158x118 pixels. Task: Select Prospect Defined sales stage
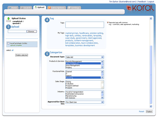pos(83,86)
